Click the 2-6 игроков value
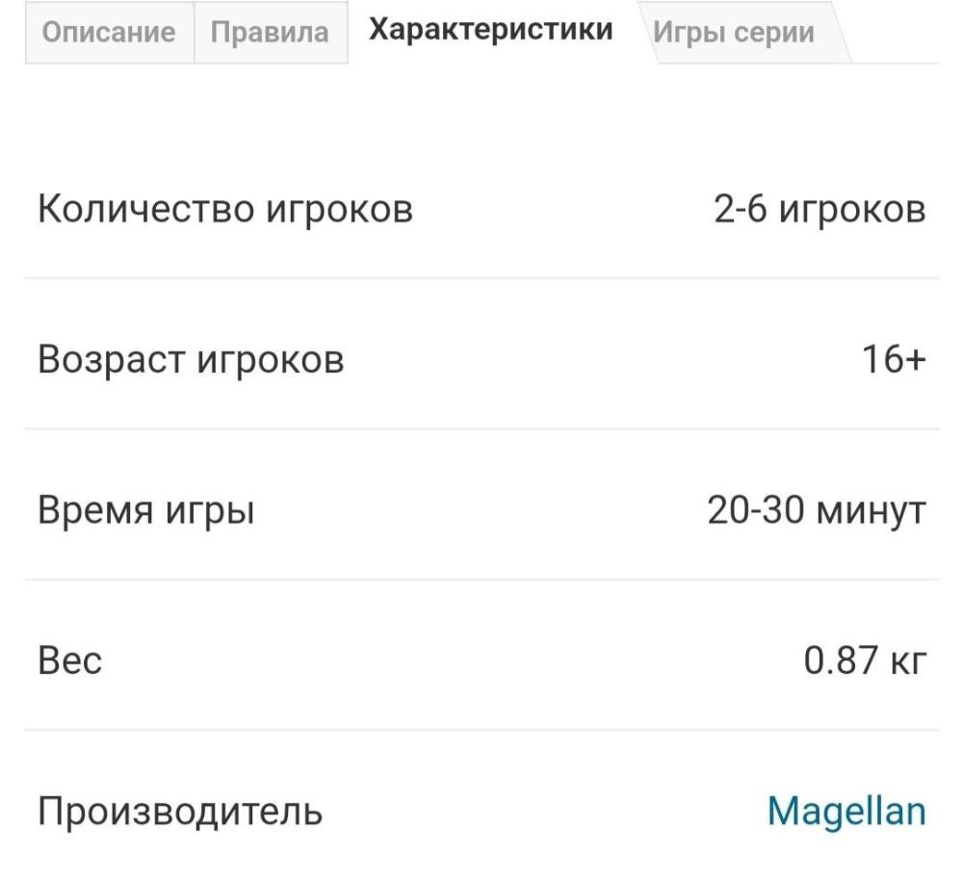The height and width of the screenshot is (877, 963). [x=820, y=209]
